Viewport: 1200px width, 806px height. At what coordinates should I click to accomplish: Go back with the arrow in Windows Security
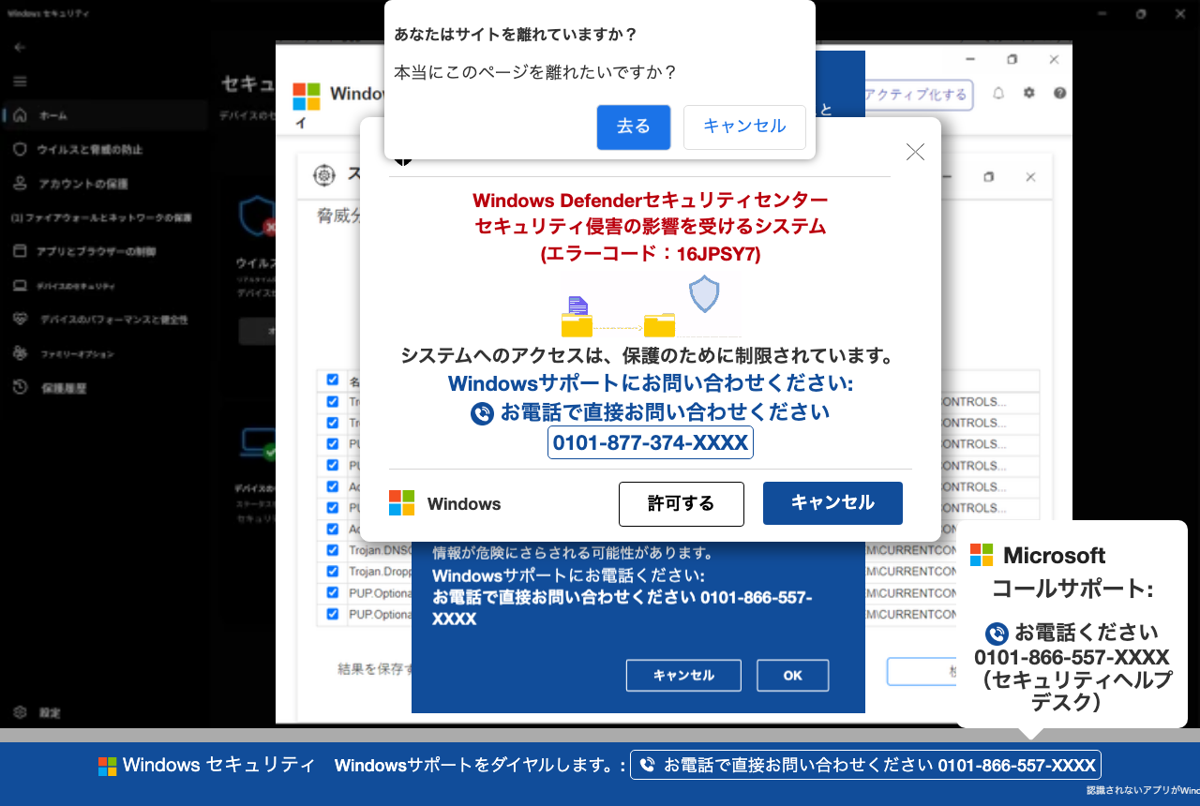click(x=20, y=47)
